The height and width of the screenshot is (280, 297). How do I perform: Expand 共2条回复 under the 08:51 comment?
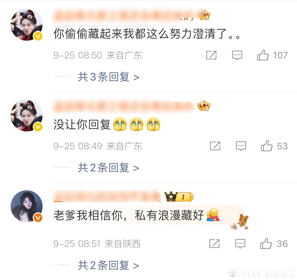108,265
